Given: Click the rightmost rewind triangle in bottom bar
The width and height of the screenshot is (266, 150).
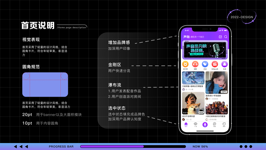Looking at the screenshot, I should [27, 146].
